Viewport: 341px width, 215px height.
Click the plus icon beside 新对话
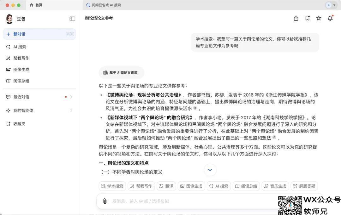[x=8, y=34]
